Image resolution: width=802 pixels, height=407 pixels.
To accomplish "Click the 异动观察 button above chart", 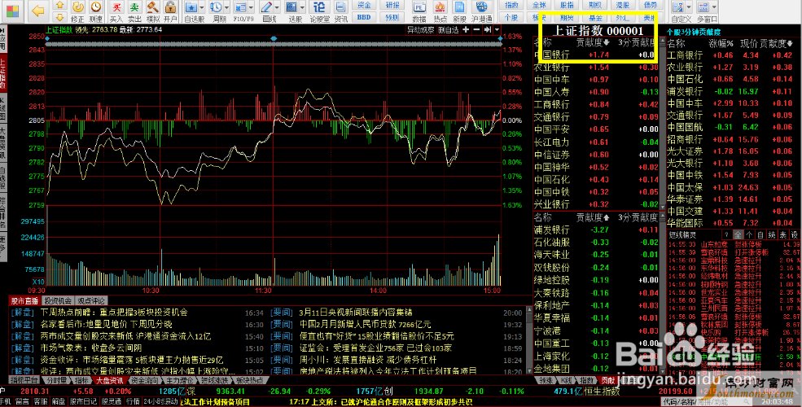I will click(x=420, y=29).
